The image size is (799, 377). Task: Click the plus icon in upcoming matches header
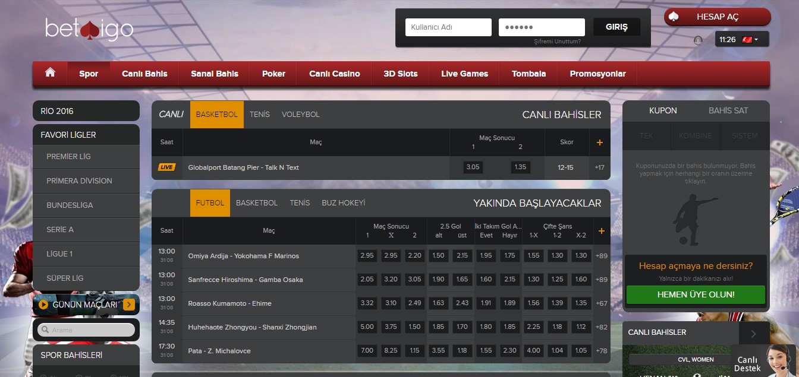tap(601, 231)
